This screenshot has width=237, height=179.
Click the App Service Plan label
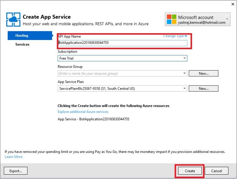pyautogui.click(x=70, y=82)
